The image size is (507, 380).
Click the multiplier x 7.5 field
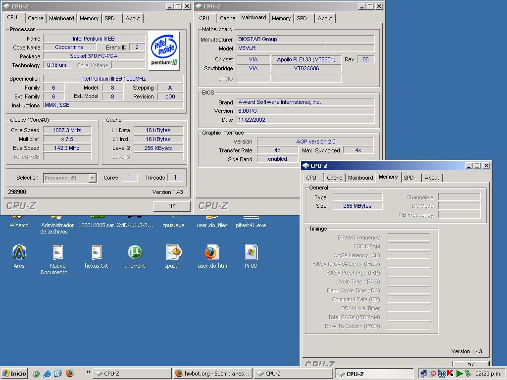coord(67,139)
